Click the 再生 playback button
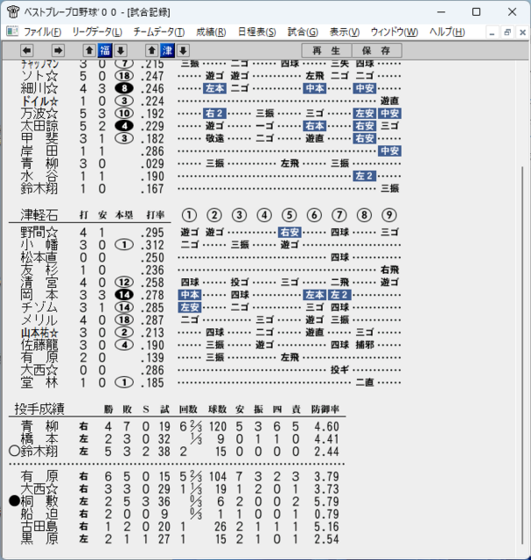The height and width of the screenshot is (560, 531). (327, 51)
